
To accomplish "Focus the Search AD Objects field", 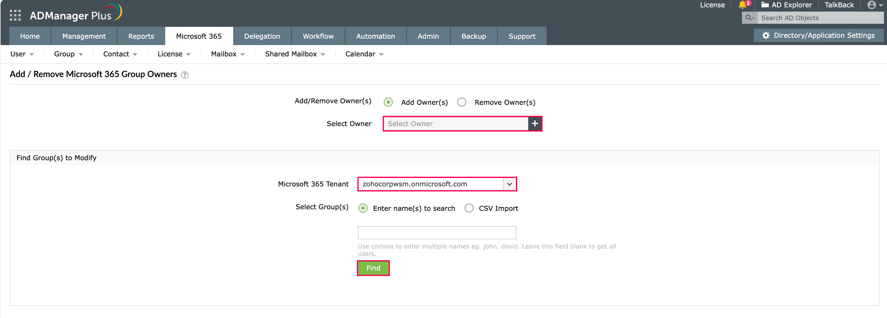I will pyautogui.click(x=820, y=18).
